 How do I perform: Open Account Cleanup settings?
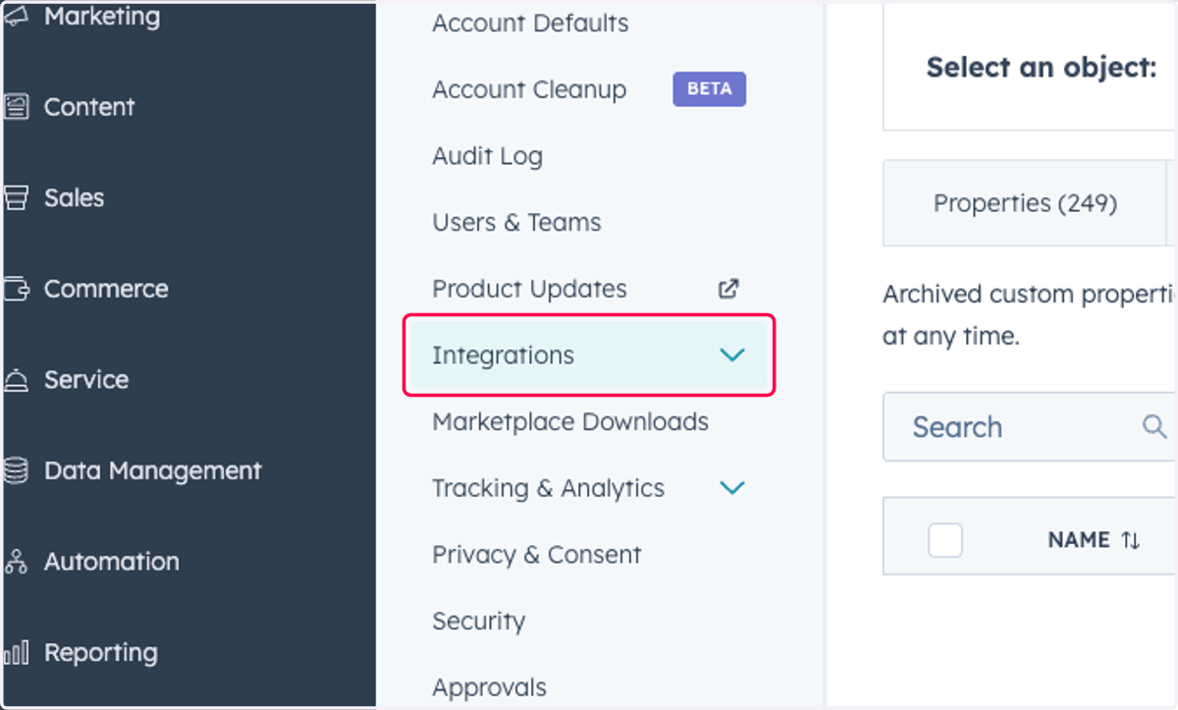[x=529, y=89]
